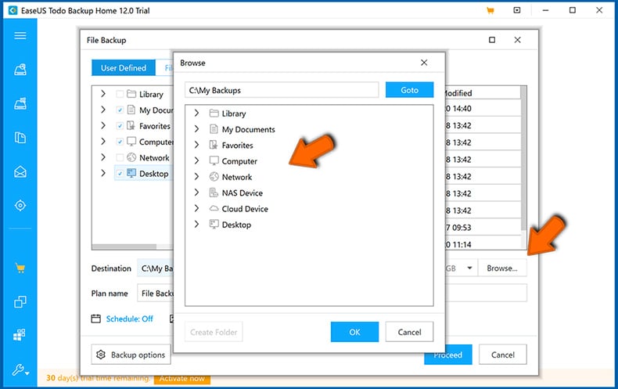Image resolution: width=618 pixels, height=389 pixels.
Task: Click the smart backup target icon
Action: point(20,206)
